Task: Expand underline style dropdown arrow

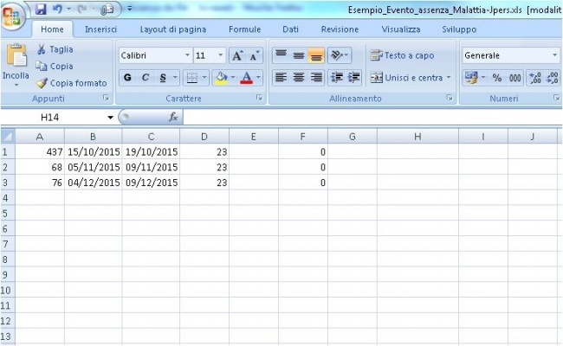Action: point(175,78)
